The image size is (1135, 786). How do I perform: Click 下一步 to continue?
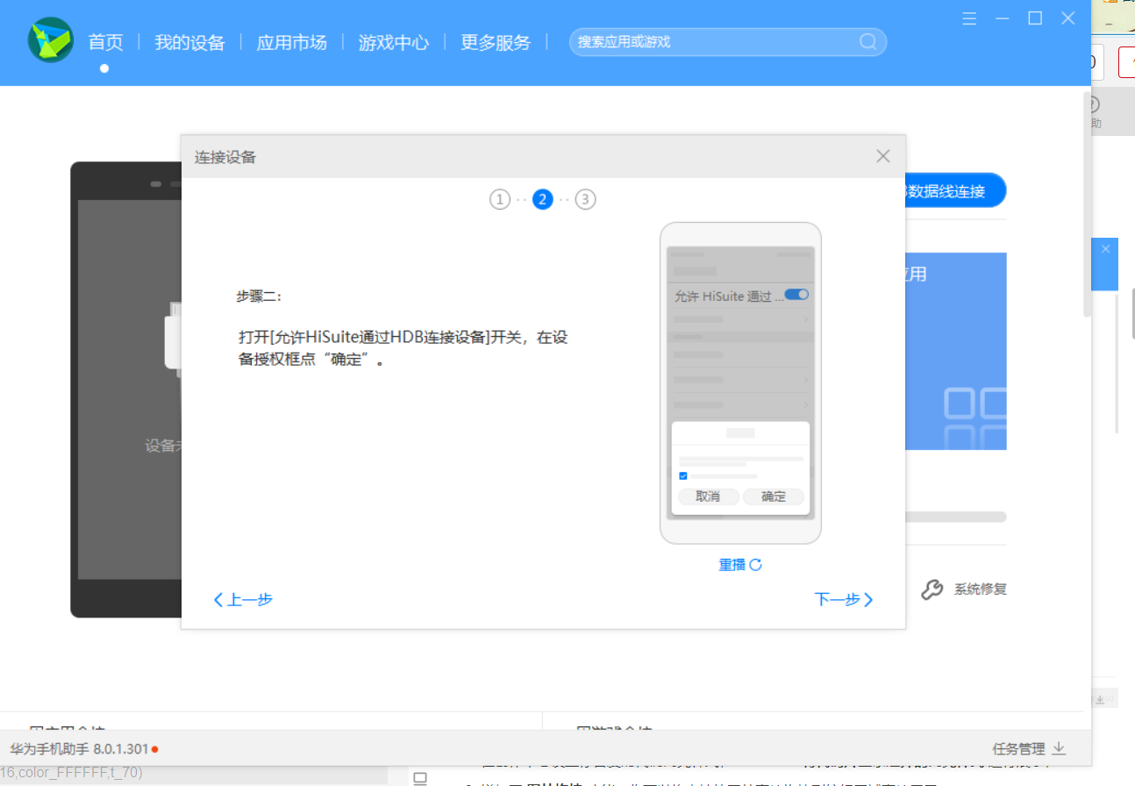[x=844, y=600]
